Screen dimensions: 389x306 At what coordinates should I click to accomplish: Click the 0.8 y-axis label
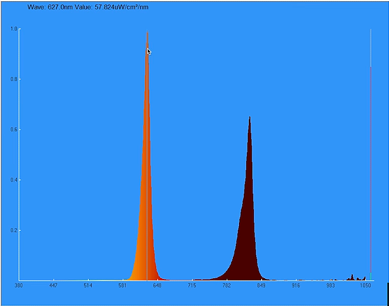[x=14, y=79]
